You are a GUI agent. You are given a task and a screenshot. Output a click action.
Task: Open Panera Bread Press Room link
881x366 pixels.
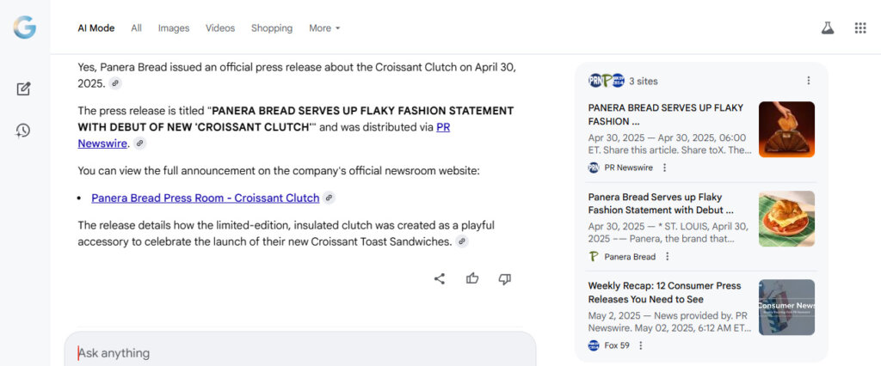click(205, 198)
